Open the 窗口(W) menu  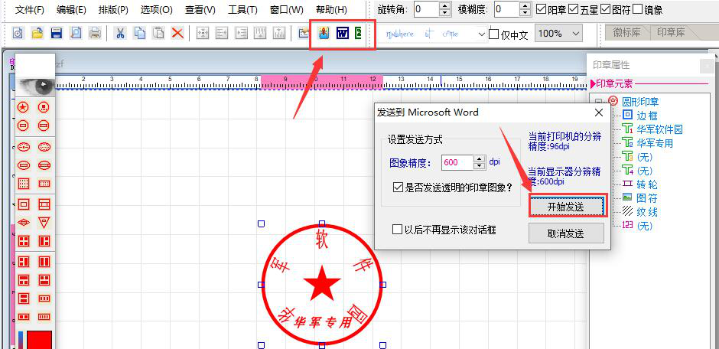287,10
